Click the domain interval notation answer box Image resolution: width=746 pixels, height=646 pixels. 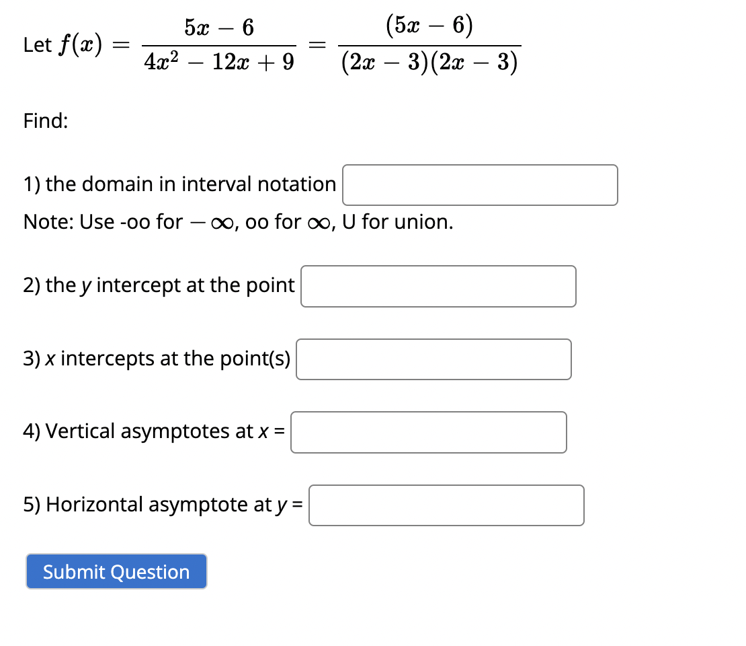pyautogui.click(x=479, y=184)
